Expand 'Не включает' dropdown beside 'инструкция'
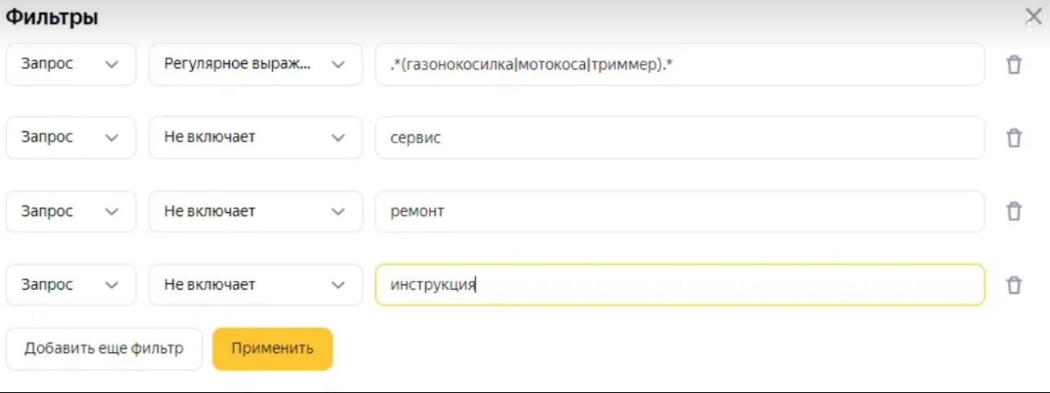1050x393 pixels. [x=255, y=285]
